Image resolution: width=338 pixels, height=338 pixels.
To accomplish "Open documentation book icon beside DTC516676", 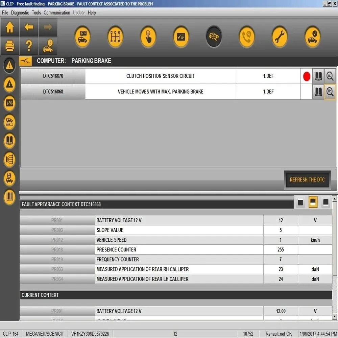I will (x=318, y=76).
